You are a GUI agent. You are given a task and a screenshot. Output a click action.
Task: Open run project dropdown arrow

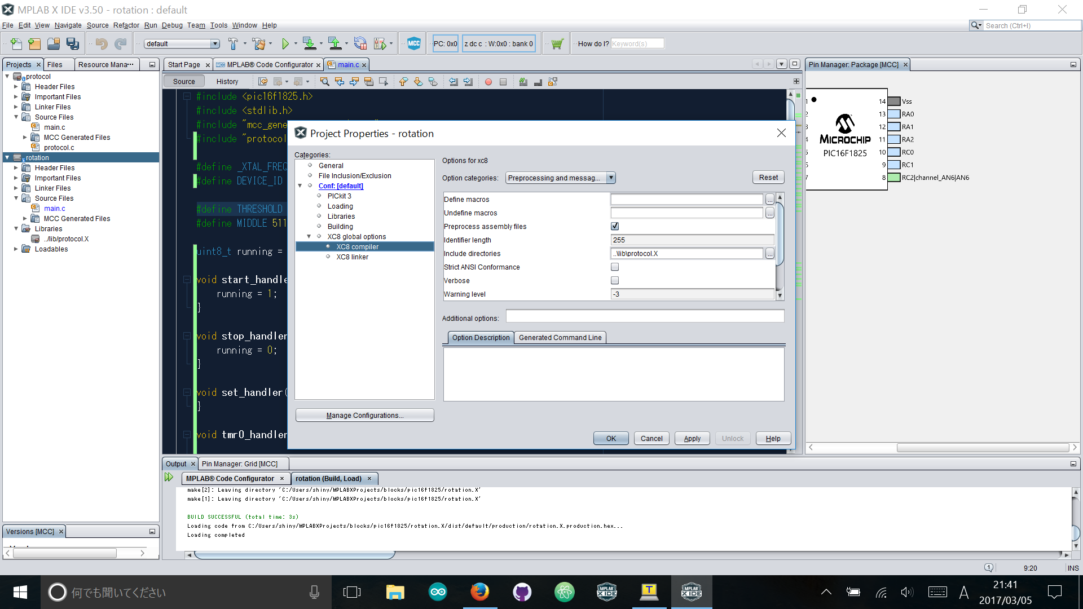(296, 43)
